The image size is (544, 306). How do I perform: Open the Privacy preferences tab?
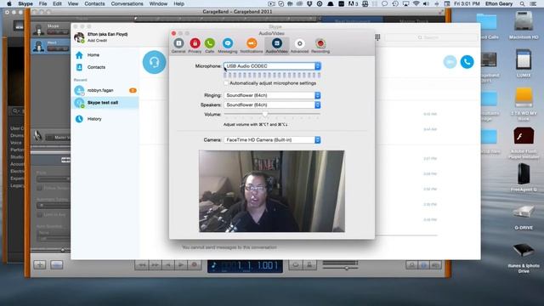click(195, 45)
